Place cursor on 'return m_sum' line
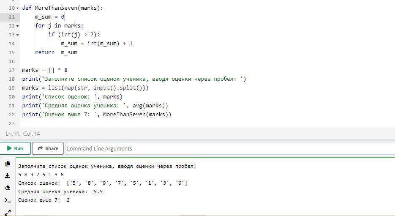Image resolution: width=395 pixels, height=216 pixels. point(56,52)
